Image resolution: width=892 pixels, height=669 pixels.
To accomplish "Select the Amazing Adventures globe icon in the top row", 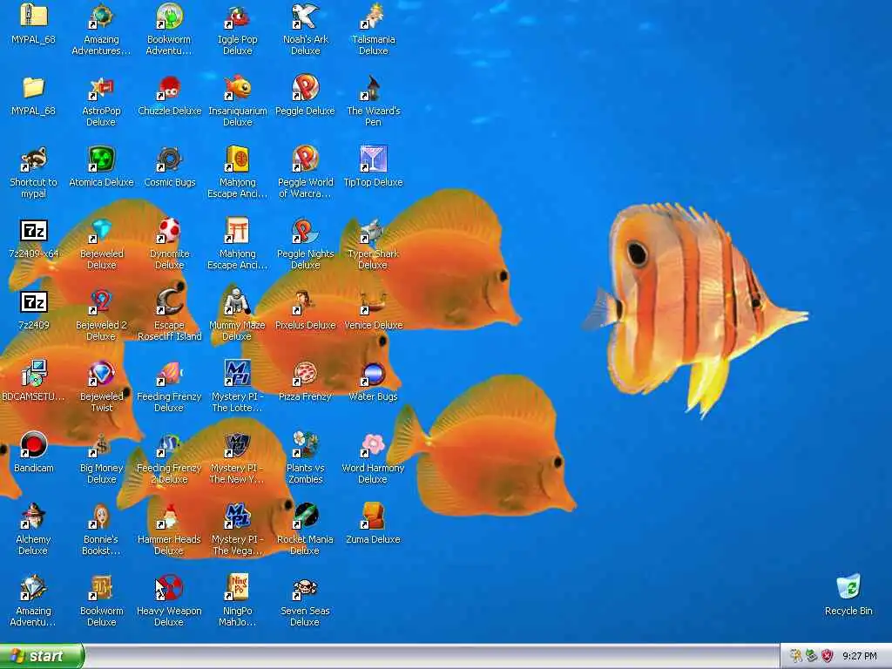I will pyautogui.click(x=101, y=16).
